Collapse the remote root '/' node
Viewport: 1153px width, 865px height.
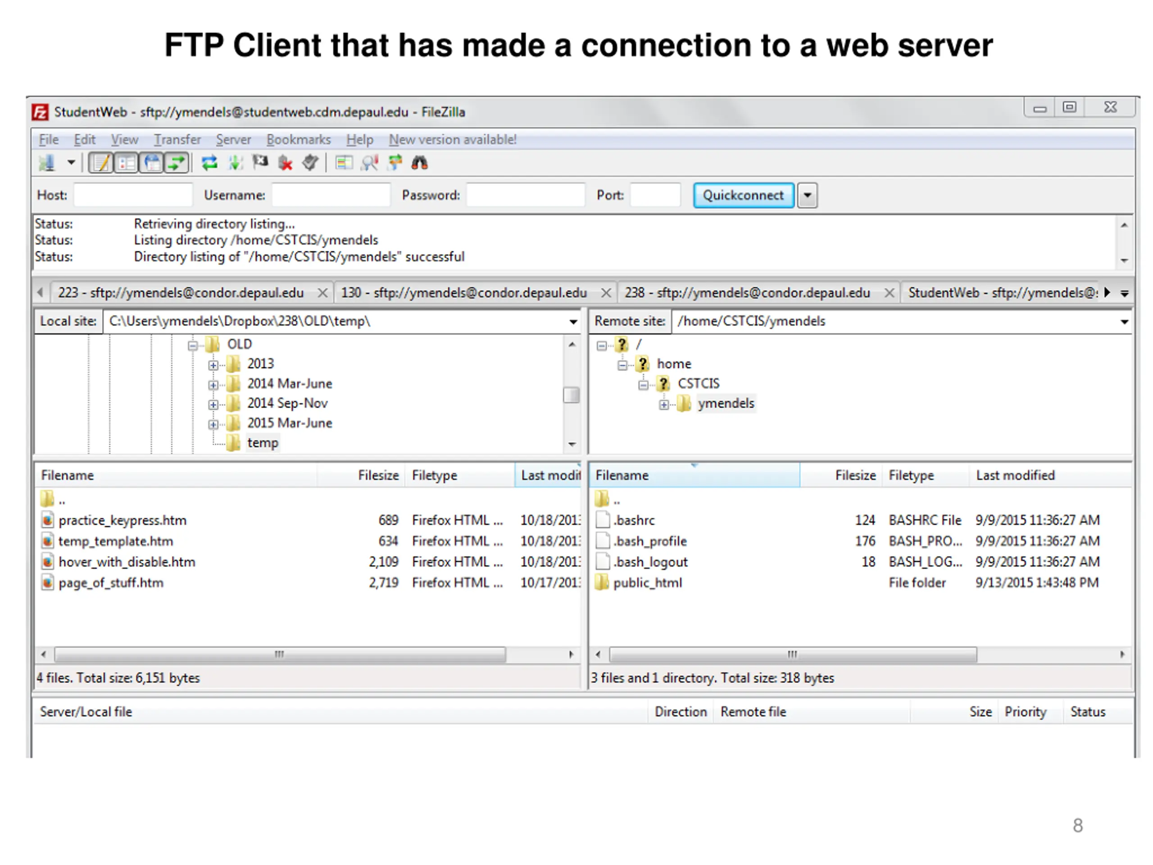tap(602, 345)
